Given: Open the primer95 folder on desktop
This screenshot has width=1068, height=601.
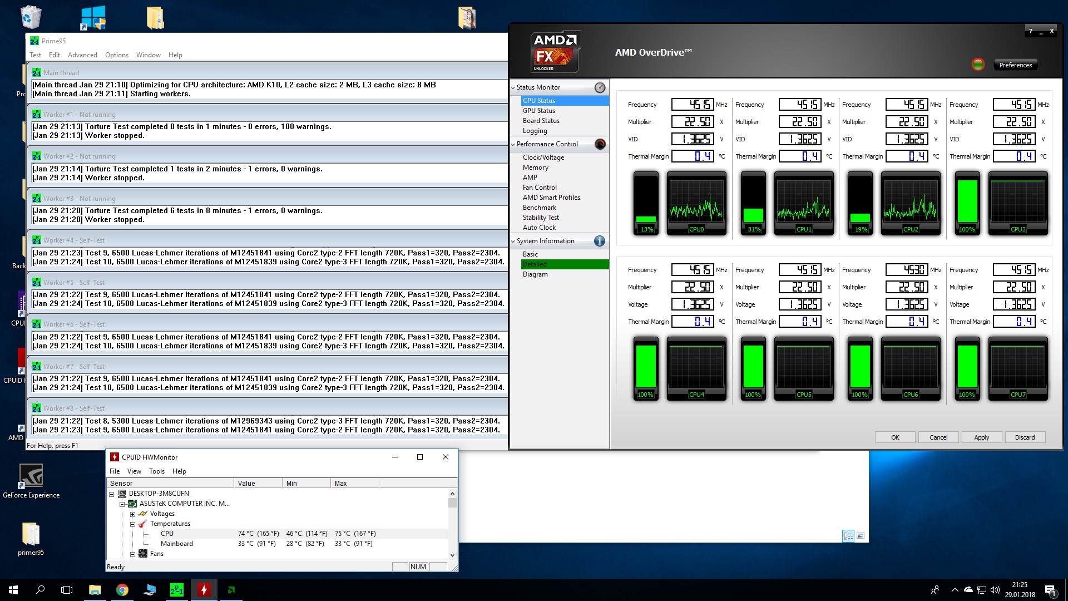Looking at the screenshot, I should [x=31, y=534].
